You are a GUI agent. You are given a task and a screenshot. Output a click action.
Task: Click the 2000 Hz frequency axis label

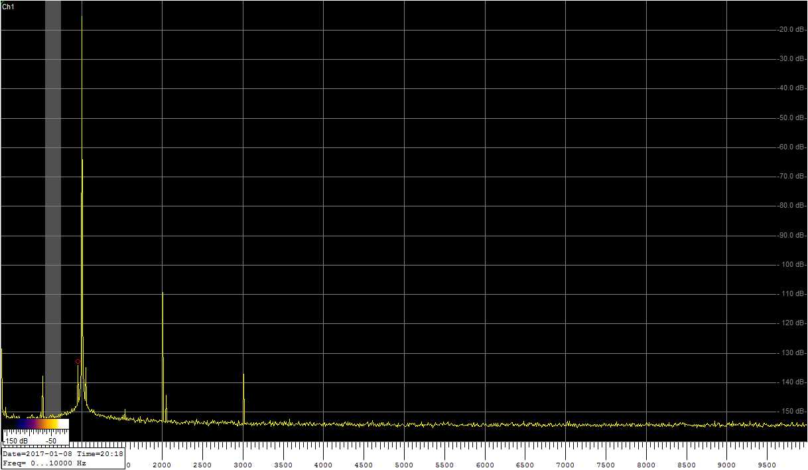[x=163, y=465]
